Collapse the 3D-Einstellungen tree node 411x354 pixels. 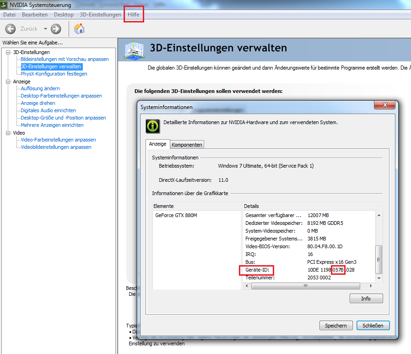coord(8,53)
